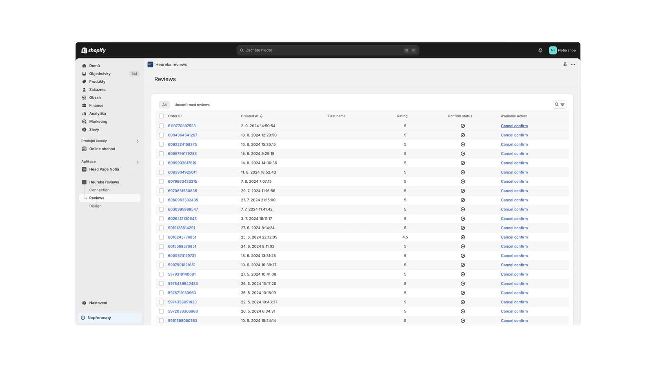Screen dimensions: 653x367
Task: Pin the Heureka reviews app
Action: pos(565,64)
